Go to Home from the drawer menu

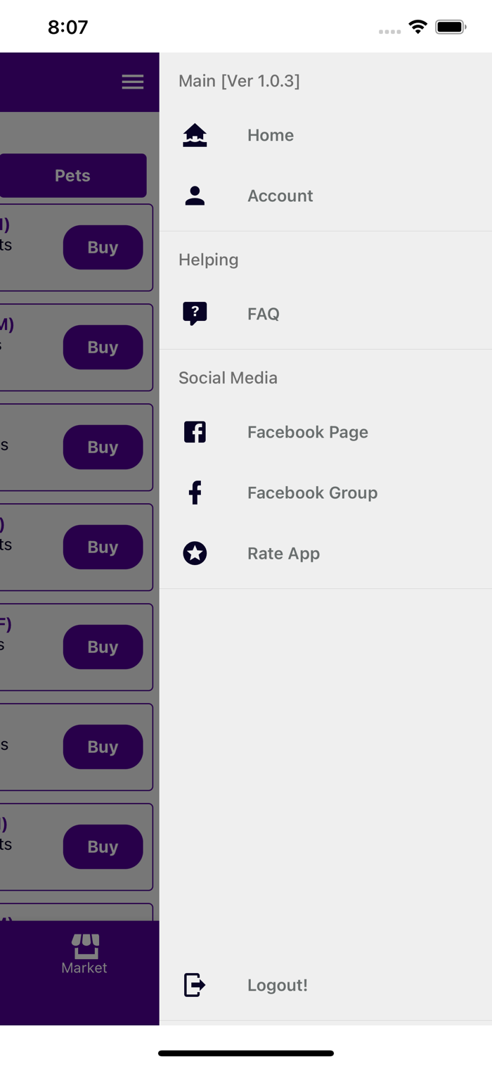271,135
